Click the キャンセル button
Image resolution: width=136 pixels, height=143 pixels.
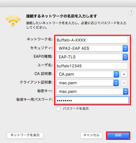pos(91,135)
